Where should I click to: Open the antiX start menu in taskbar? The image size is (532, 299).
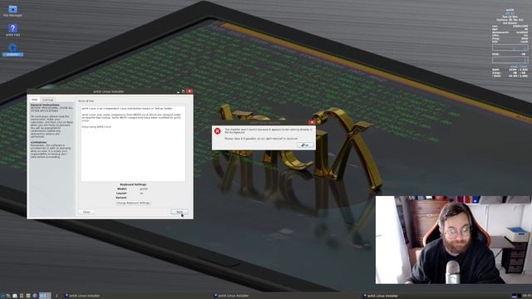pos(2,296)
